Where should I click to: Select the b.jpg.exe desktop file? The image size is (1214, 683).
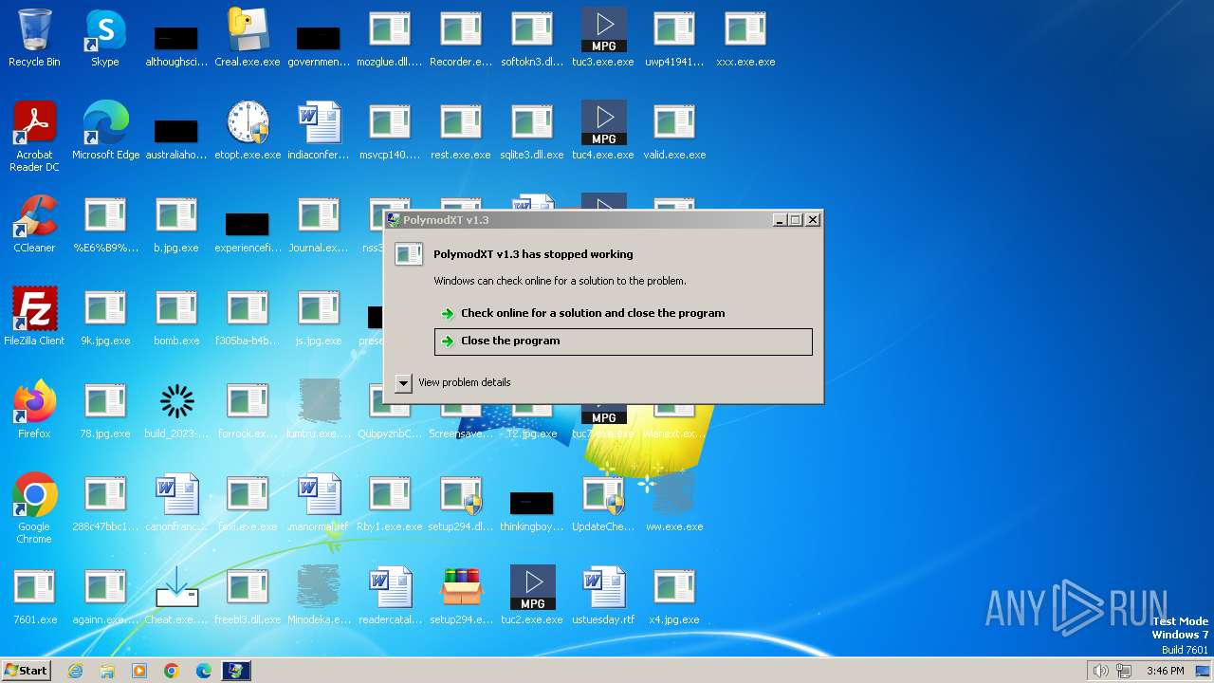coord(176,224)
